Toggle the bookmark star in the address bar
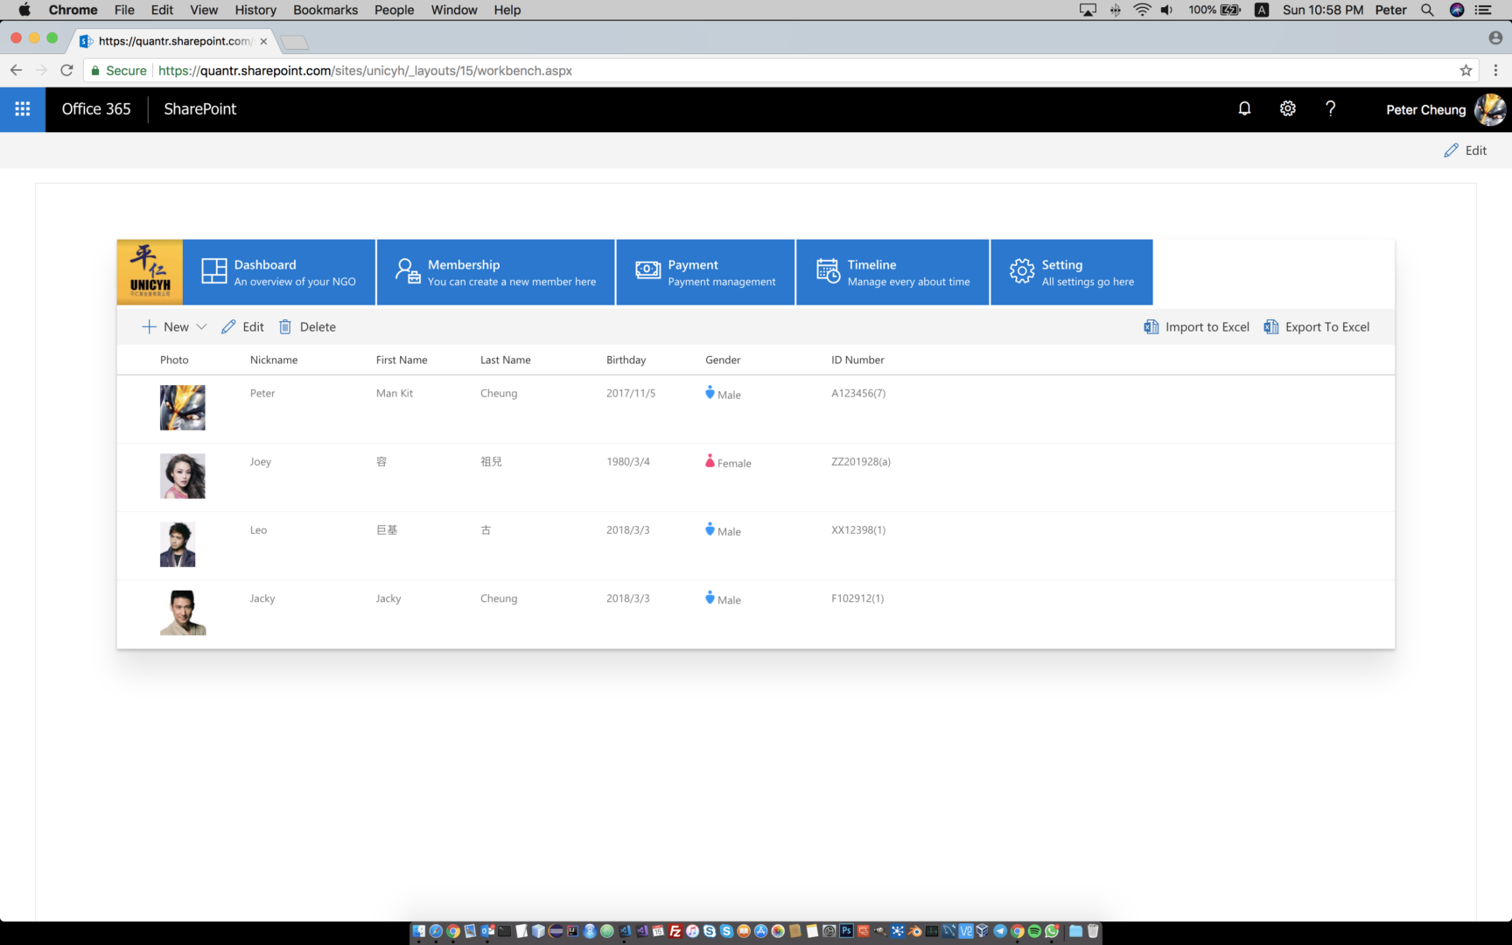The width and height of the screenshot is (1512, 945). [x=1465, y=71]
